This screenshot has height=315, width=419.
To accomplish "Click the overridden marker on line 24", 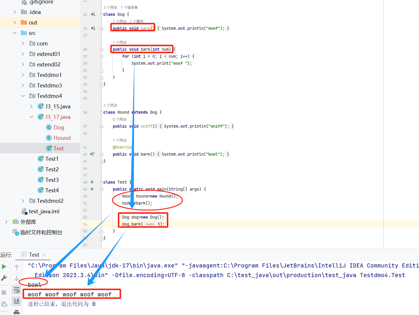I will pos(93,28).
